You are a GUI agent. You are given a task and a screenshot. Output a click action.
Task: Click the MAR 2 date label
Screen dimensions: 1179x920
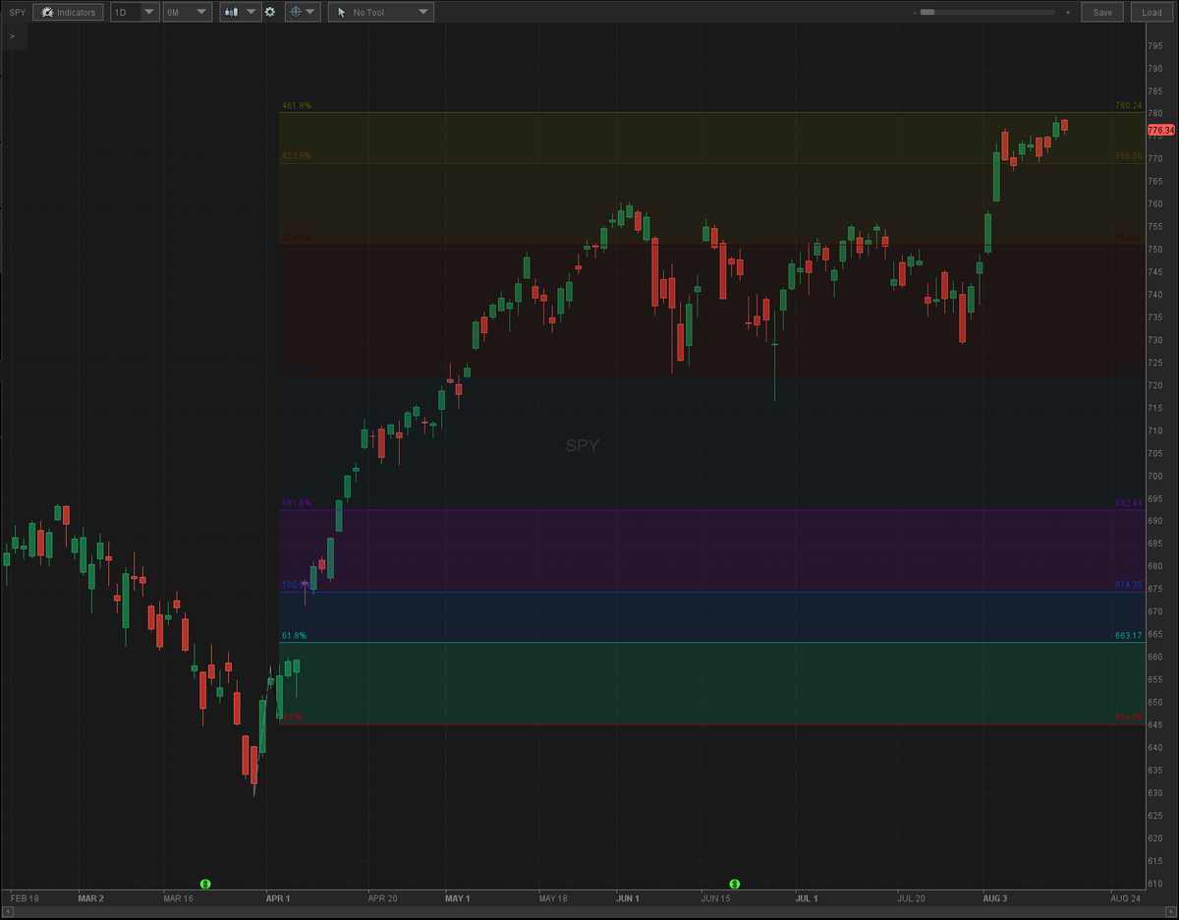pos(90,898)
